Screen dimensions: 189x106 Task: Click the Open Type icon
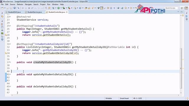[86, 8]
